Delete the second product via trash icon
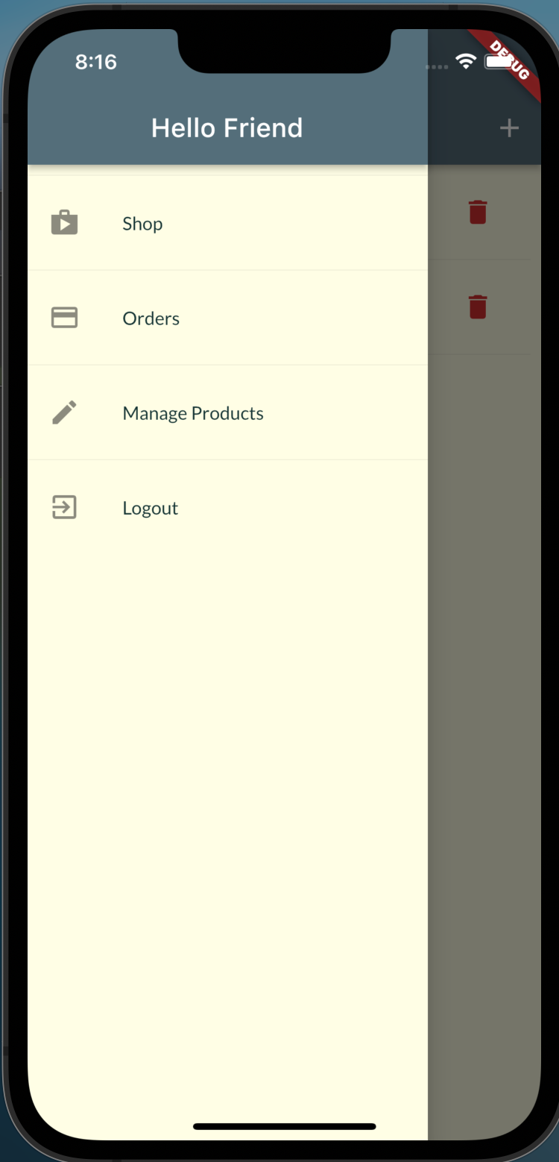The image size is (559, 1162). 478,307
